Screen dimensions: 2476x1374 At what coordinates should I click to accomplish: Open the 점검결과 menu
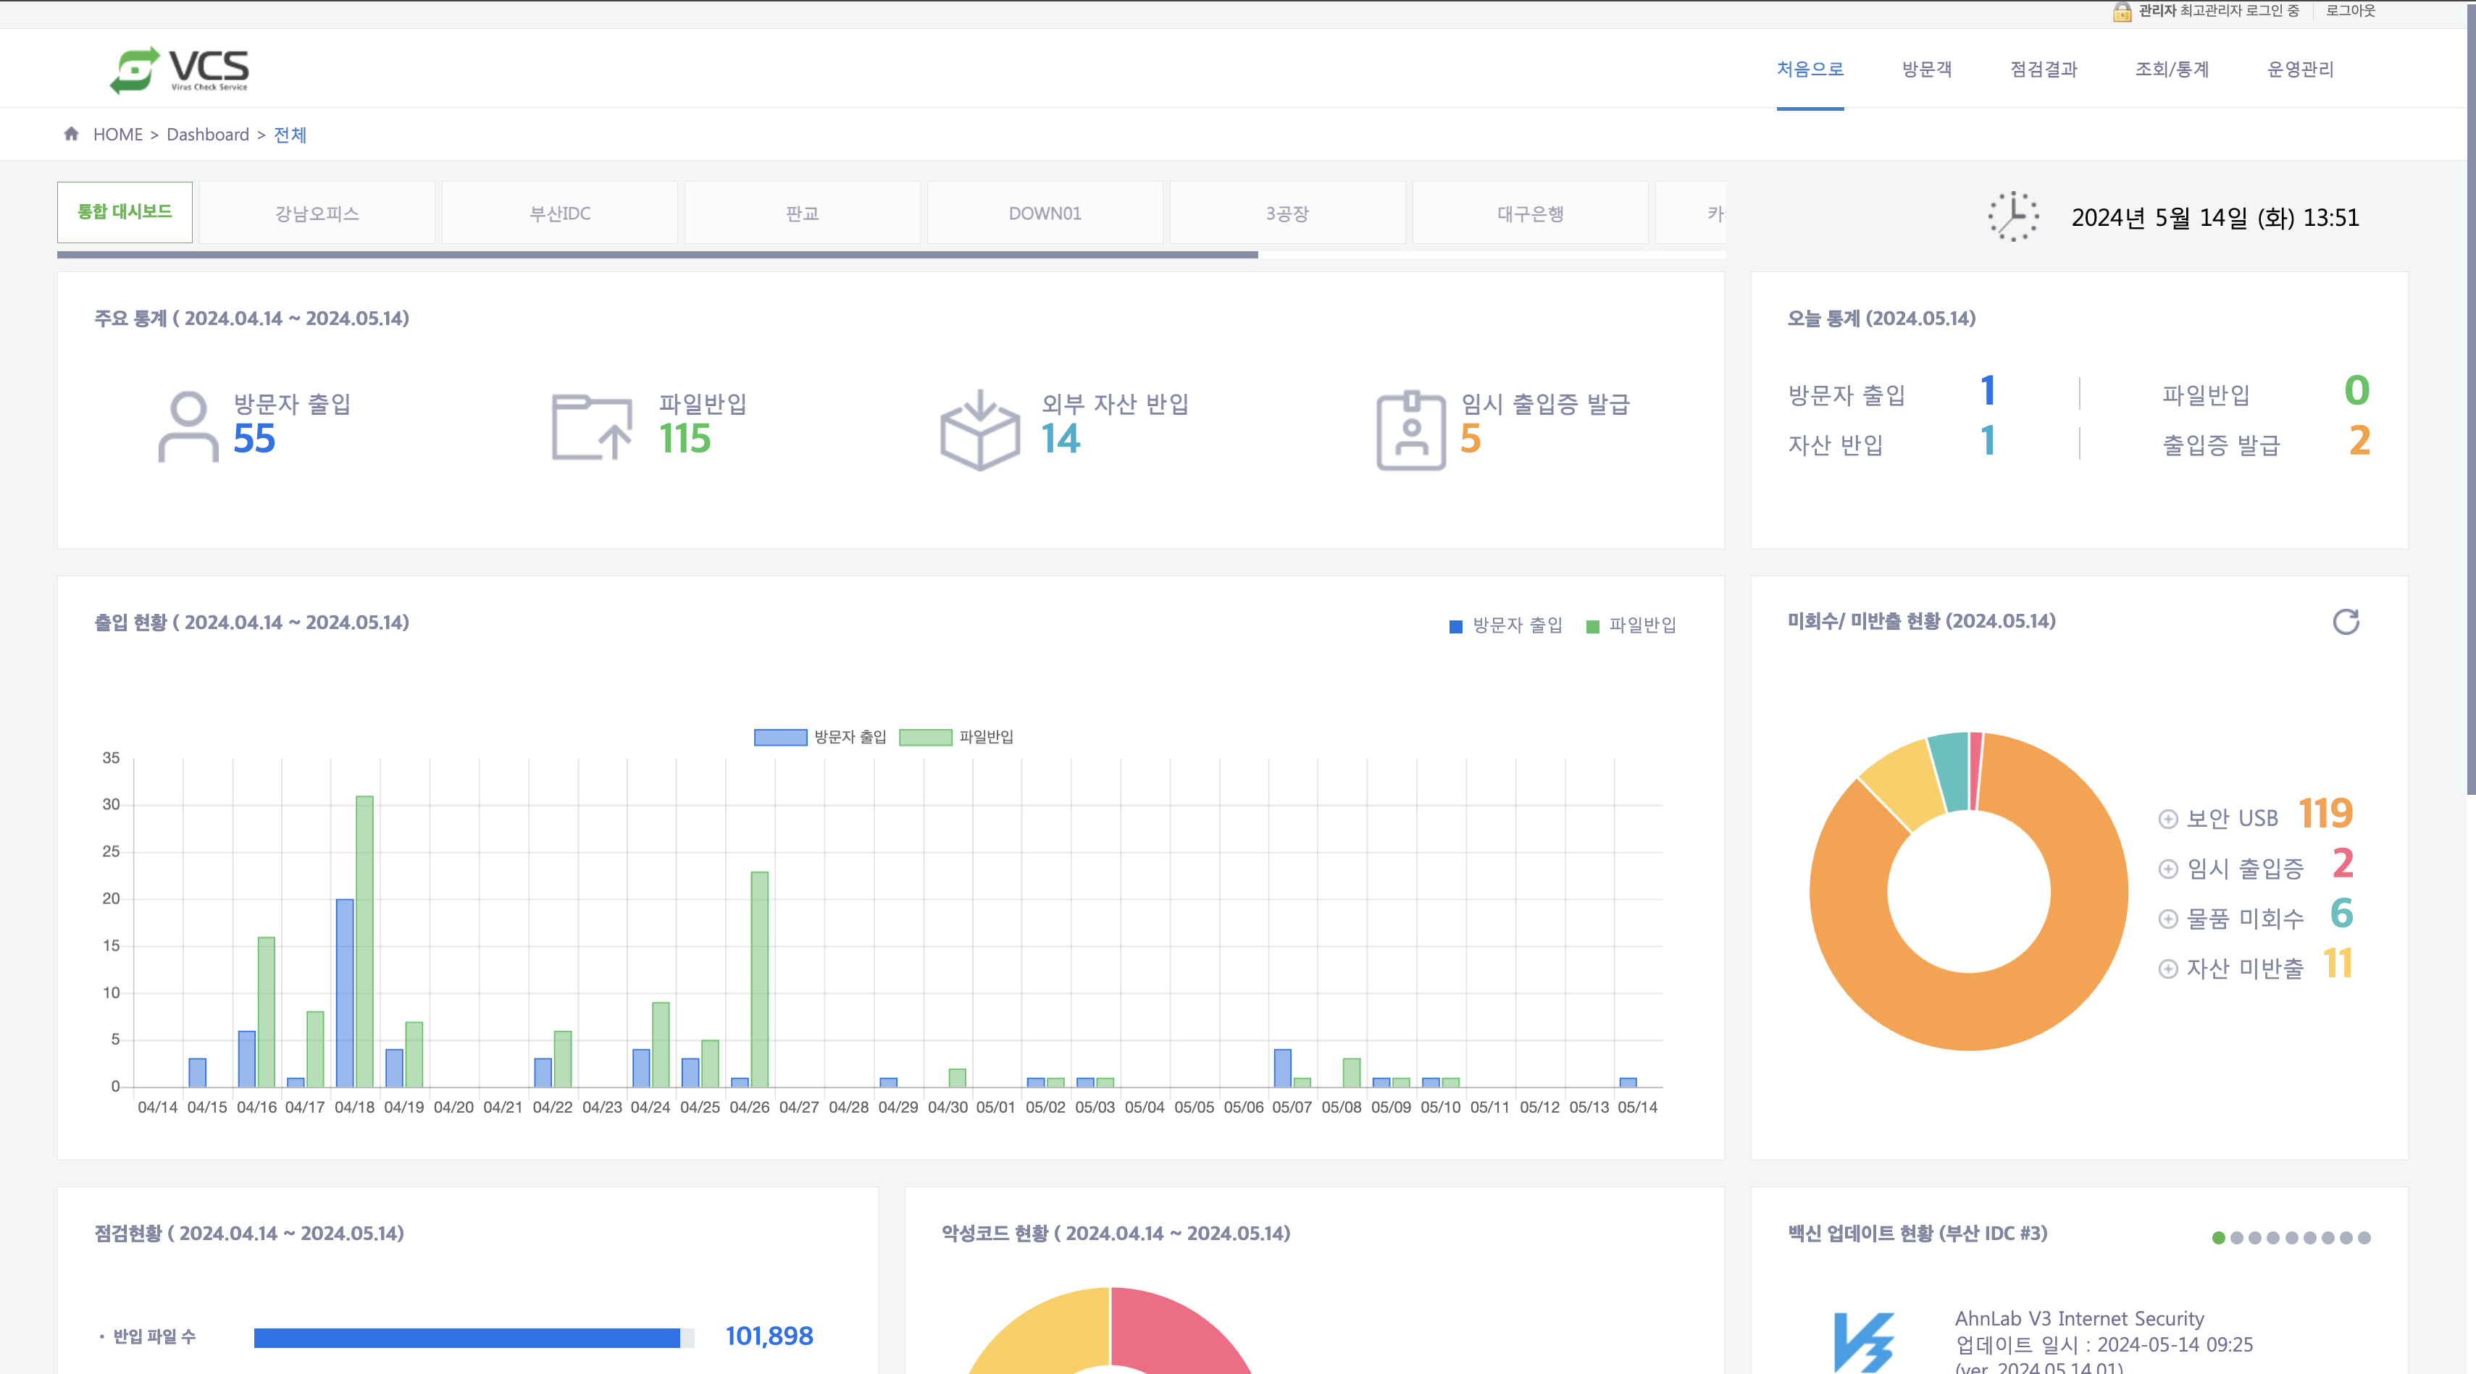(2044, 69)
